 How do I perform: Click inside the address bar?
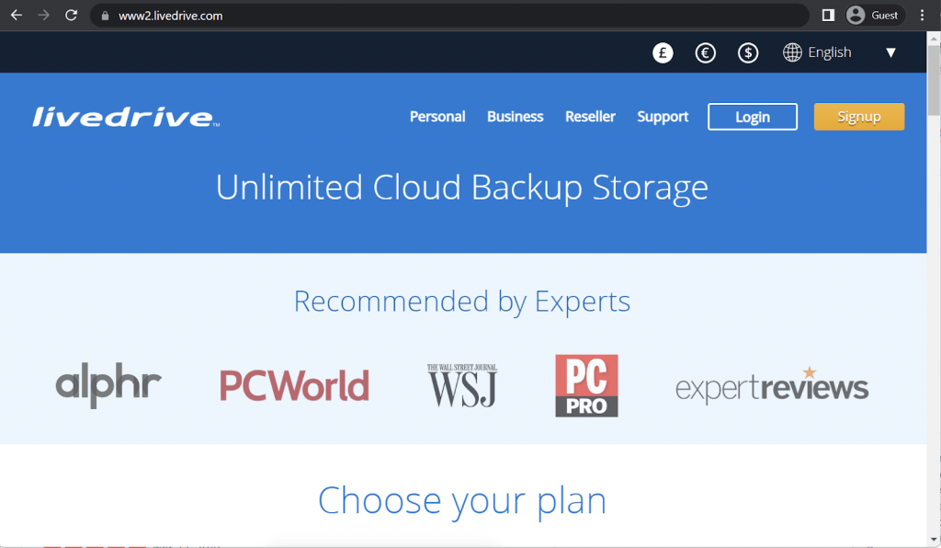click(x=368, y=15)
